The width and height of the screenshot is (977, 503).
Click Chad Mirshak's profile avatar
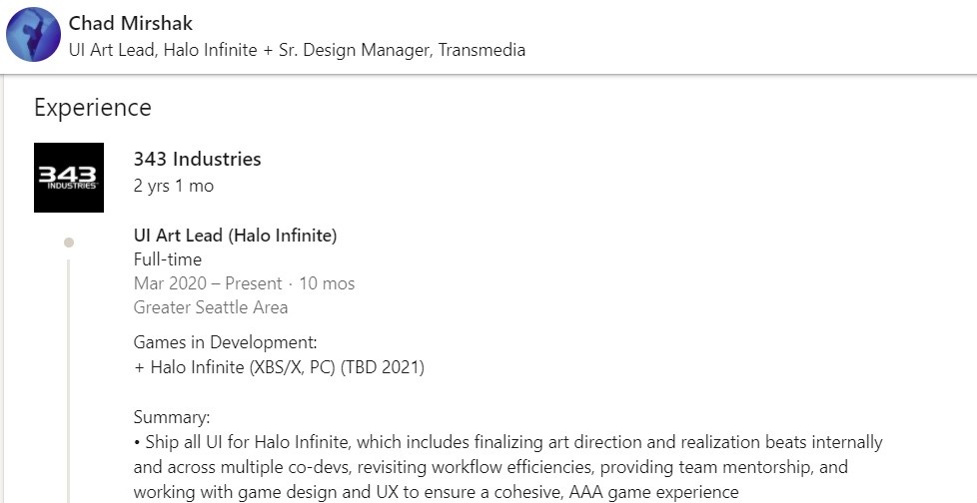pyautogui.click(x=34, y=36)
